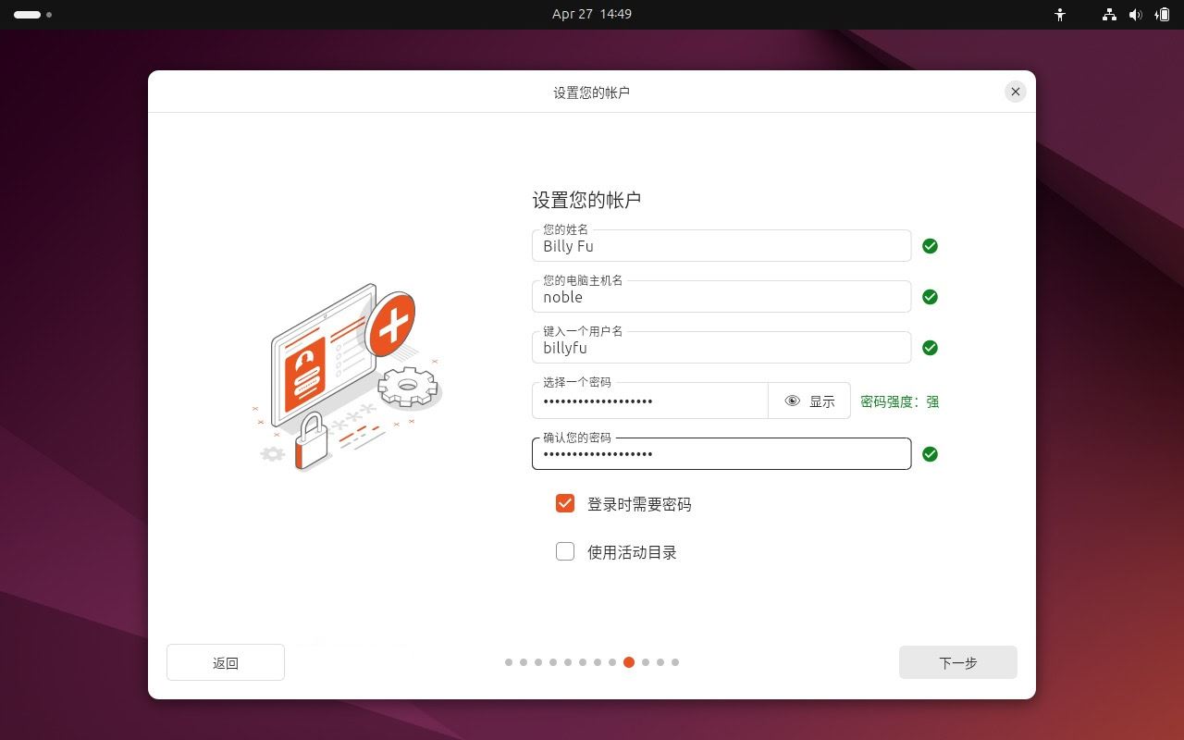Viewport: 1184px width, 740px height.
Task: Click the billyfu username input field
Action: pyautogui.click(x=721, y=348)
